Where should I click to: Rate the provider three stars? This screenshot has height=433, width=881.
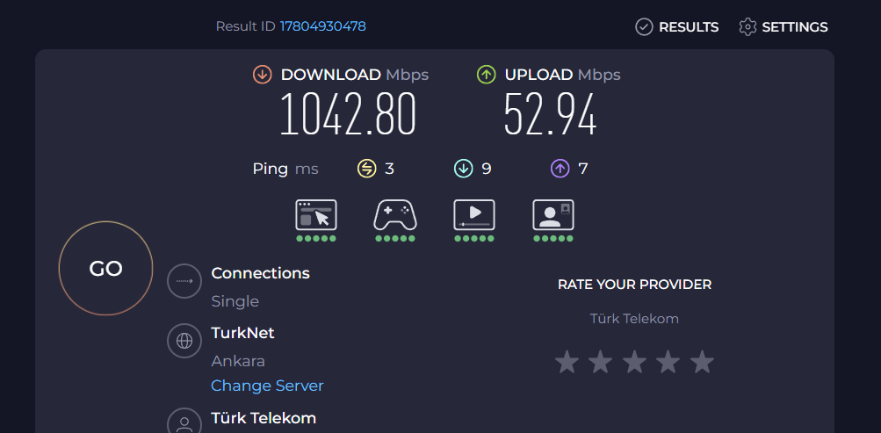[x=634, y=362]
